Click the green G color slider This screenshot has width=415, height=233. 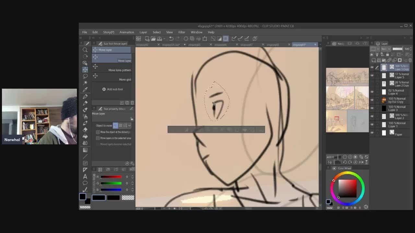click(111, 183)
